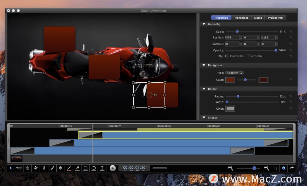Click the Position field showing 479
307x186 pixels.
click(x=233, y=37)
